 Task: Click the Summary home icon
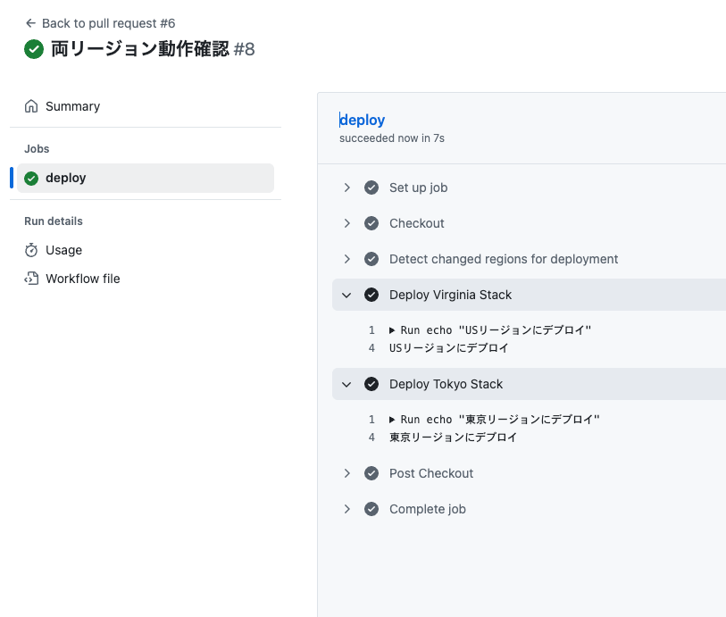(32, 106)
